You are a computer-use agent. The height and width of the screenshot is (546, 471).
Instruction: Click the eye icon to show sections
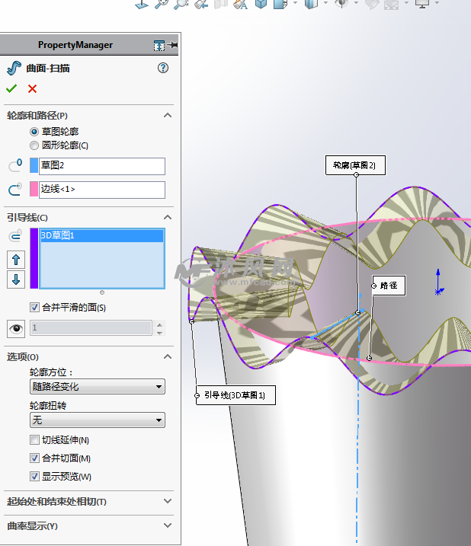tap(15, 328)
